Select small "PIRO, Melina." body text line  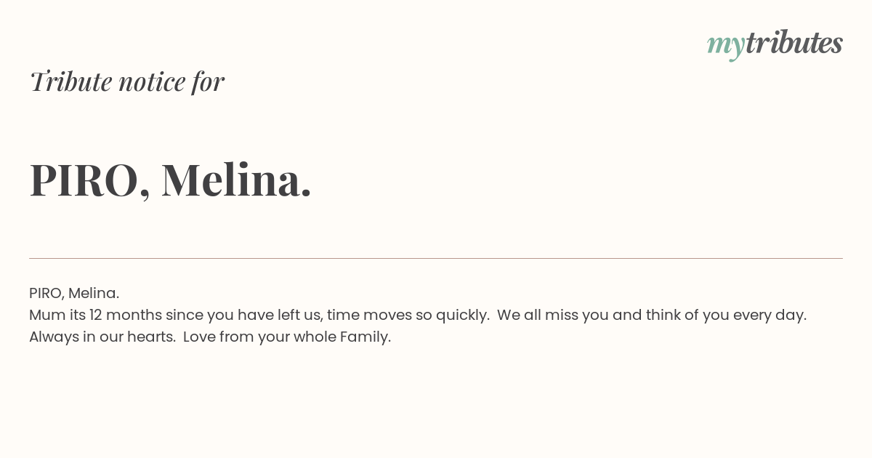click(x=74, y=294)
